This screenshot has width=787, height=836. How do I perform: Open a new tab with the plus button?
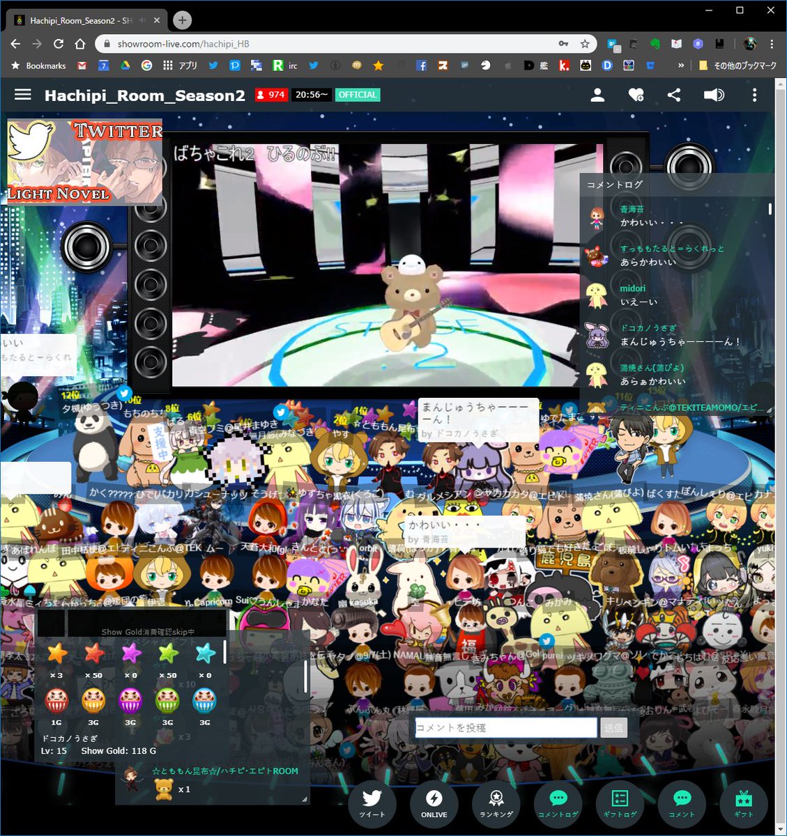(x=182, y=20)
